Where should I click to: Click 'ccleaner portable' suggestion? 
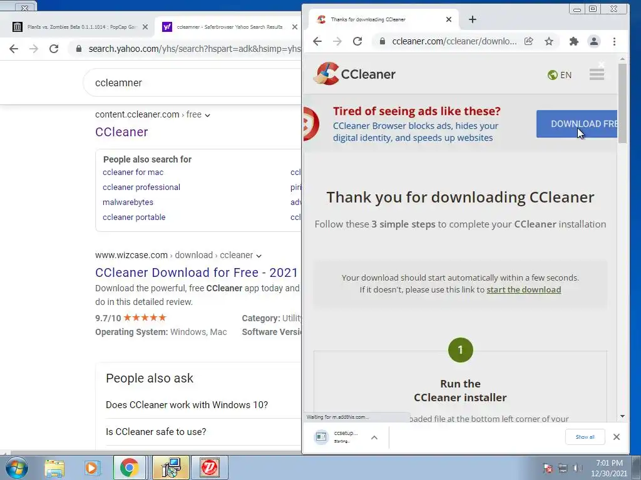pos(134,217)
